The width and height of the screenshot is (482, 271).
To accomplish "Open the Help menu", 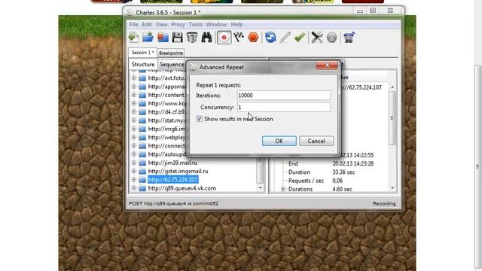I will point(236,24).
